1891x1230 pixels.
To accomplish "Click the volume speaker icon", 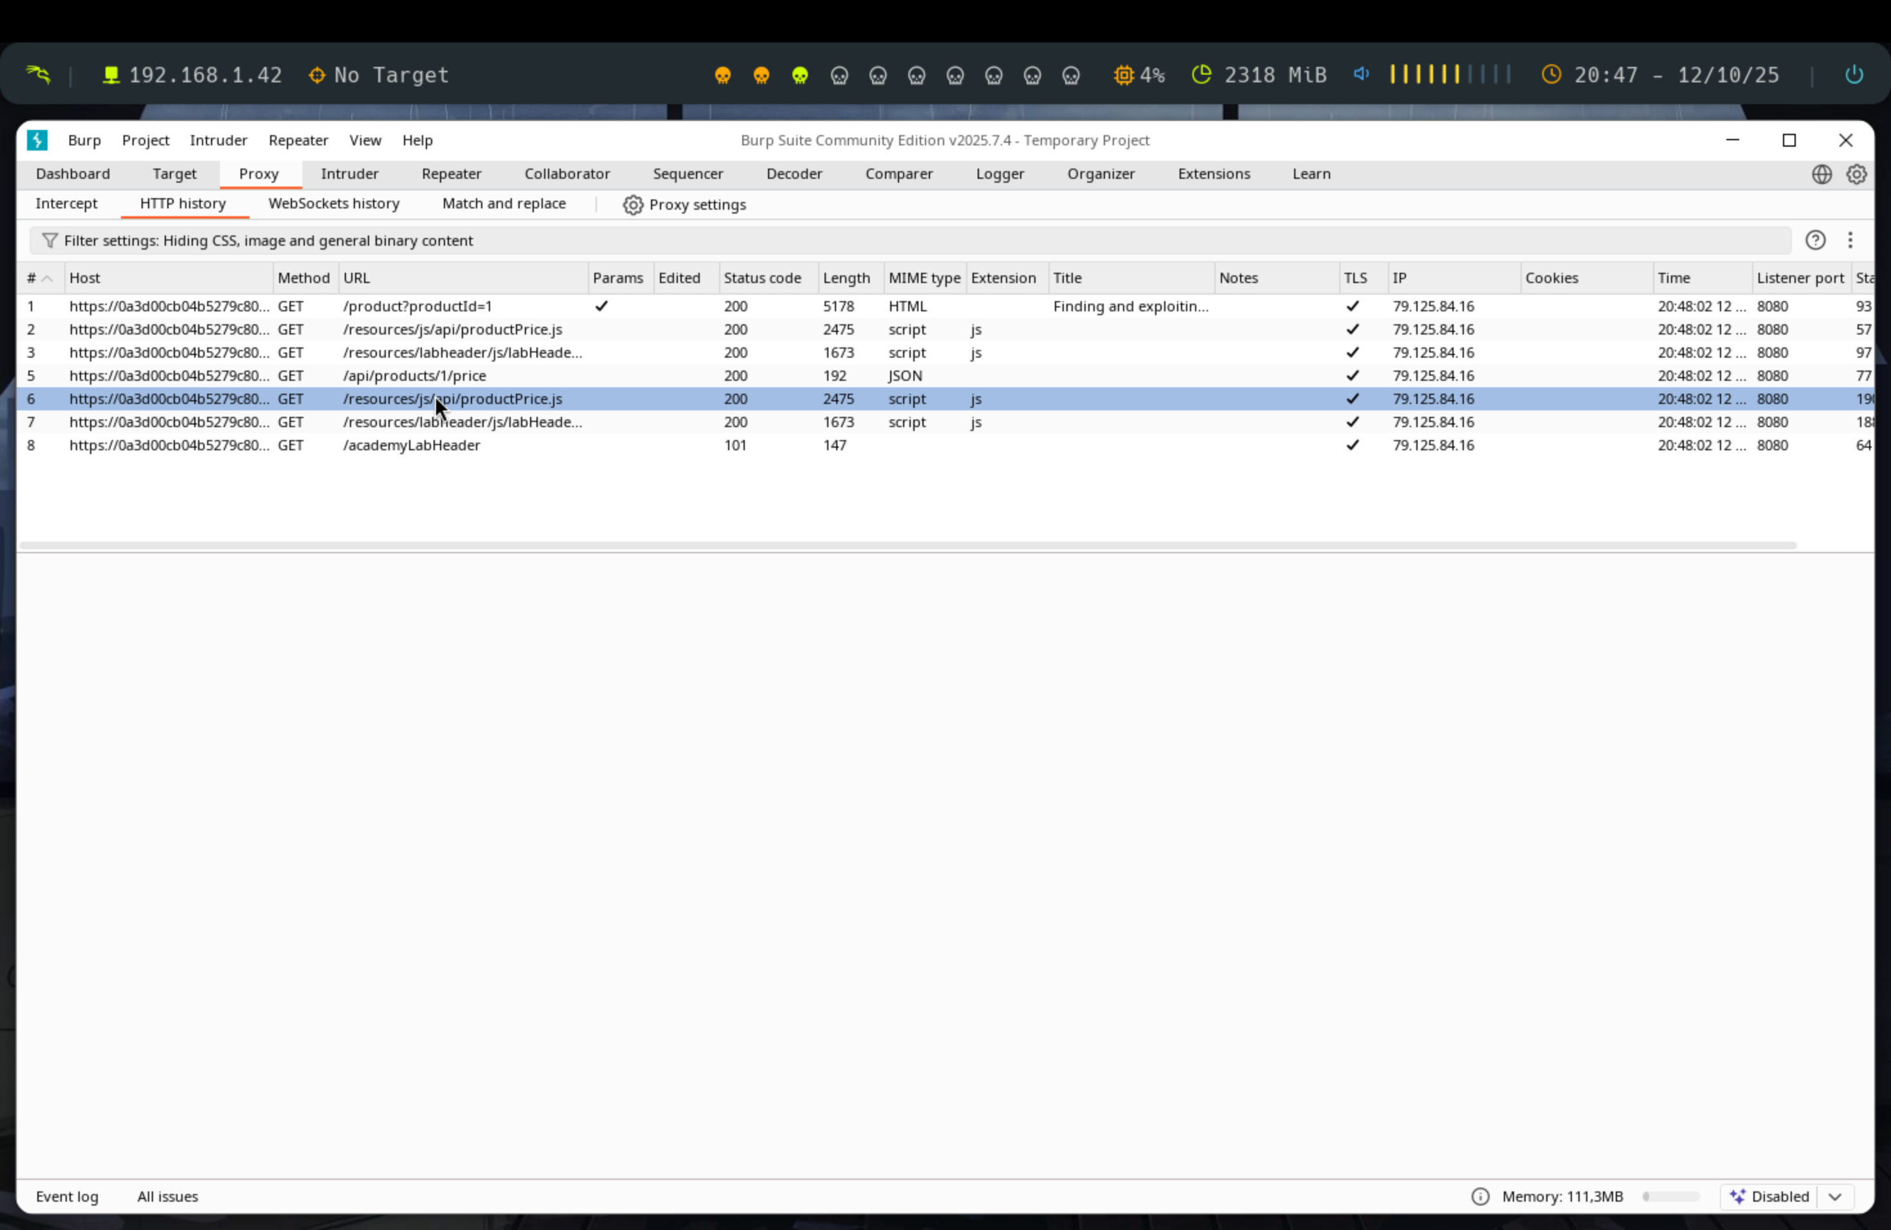I will tap(1361, 75).
